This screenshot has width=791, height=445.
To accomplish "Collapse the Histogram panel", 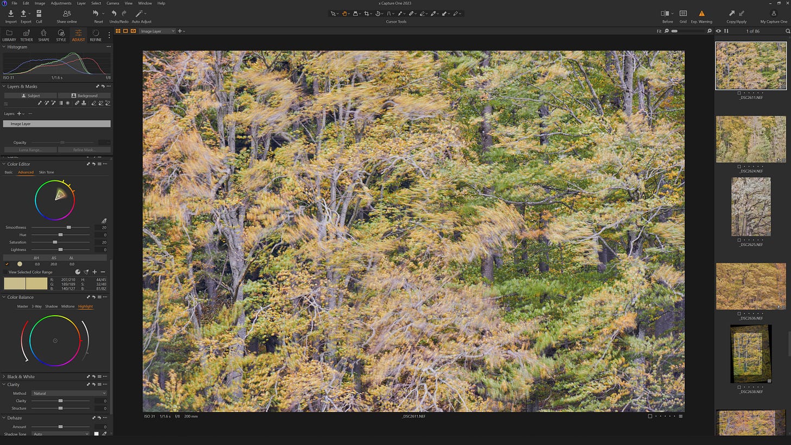I will pyautogui.click(x=4, y=47).
